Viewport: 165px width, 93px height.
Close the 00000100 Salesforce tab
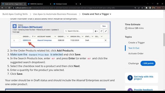51,4
